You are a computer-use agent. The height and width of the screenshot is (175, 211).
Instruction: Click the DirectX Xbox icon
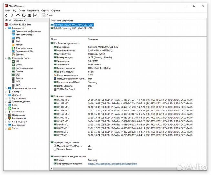pos(10,108)
